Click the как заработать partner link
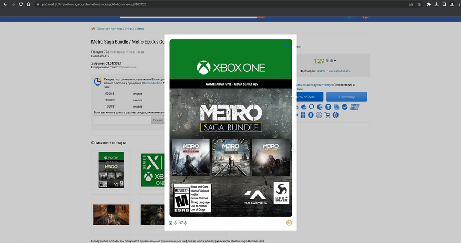 click(x=339, y=71)
